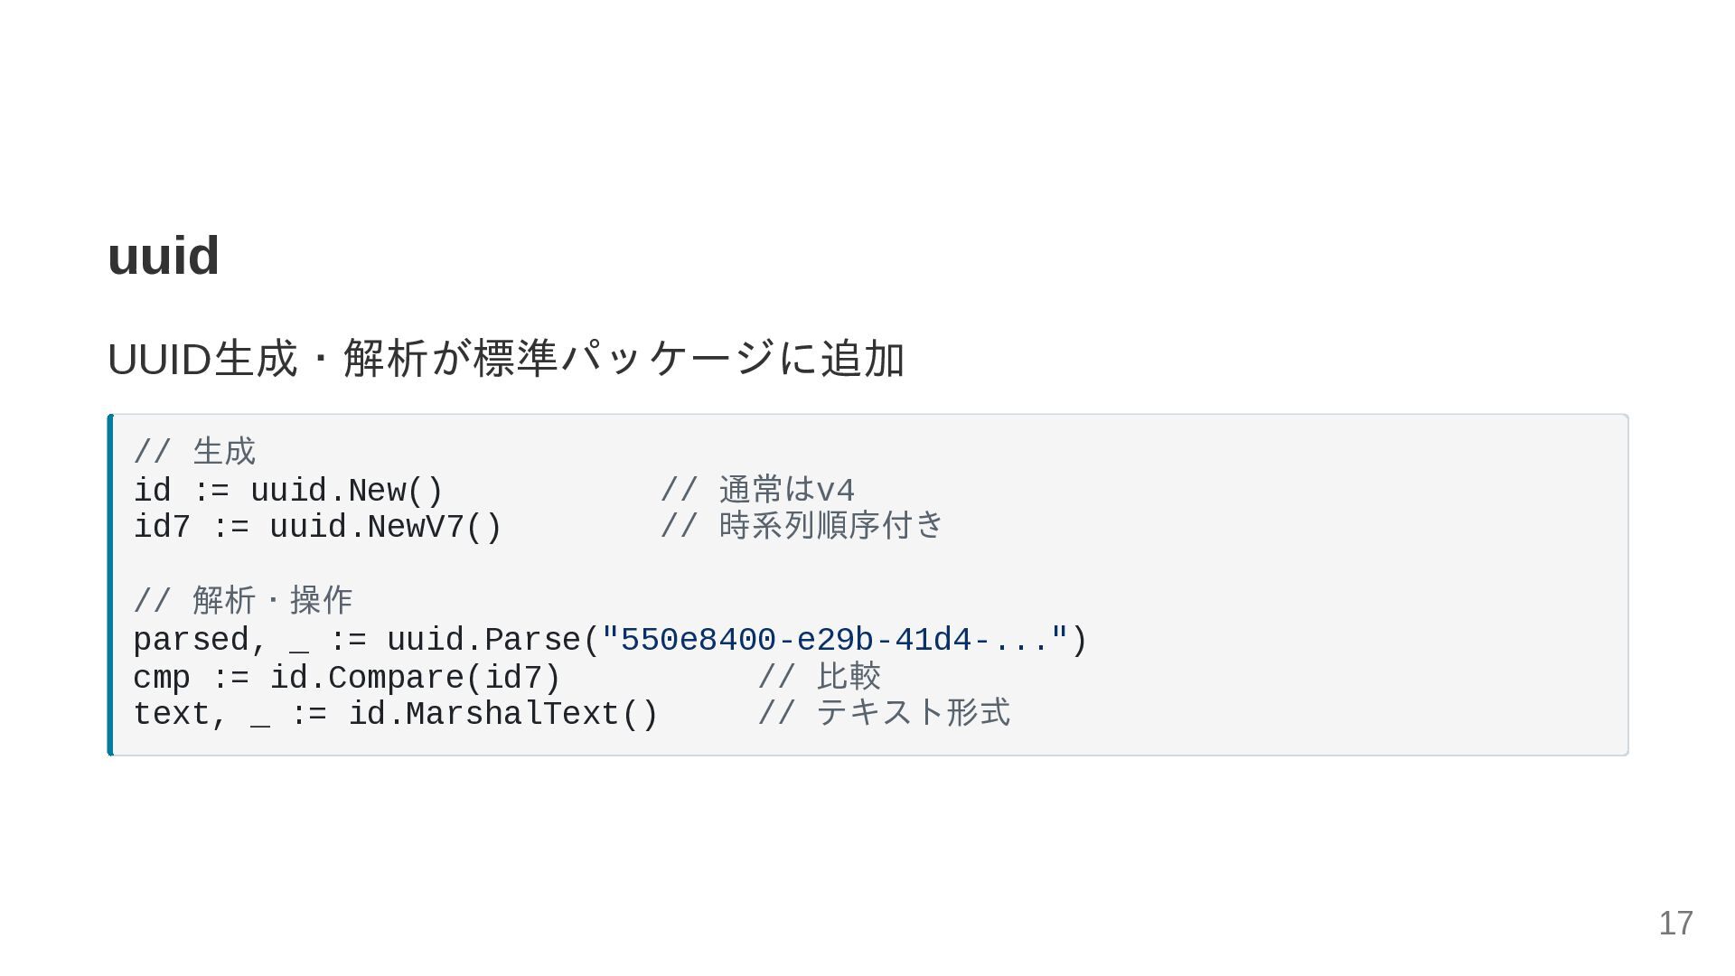Click the "id7" variable declaration
The image size is (1735, 976).
[x=162, y=527]
